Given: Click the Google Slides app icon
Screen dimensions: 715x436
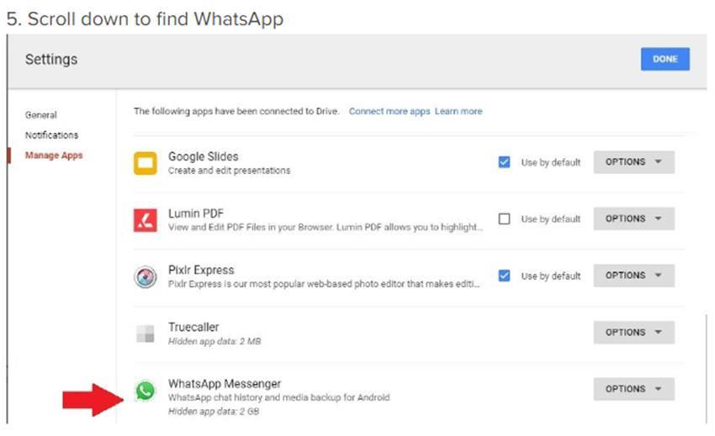Looking at the screenshot, I should click(x=146, y=163).
